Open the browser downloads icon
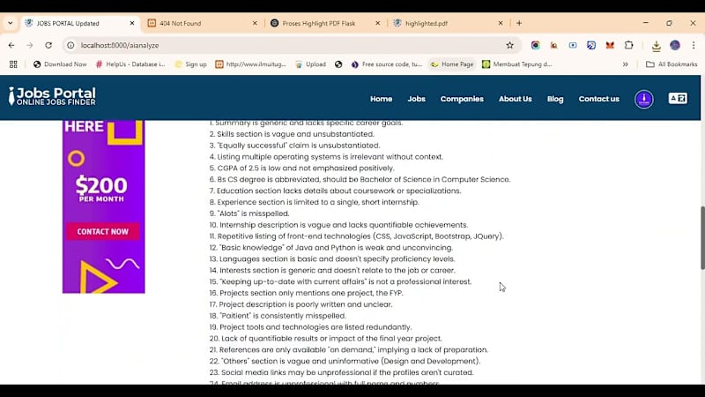 click(657, 45)
